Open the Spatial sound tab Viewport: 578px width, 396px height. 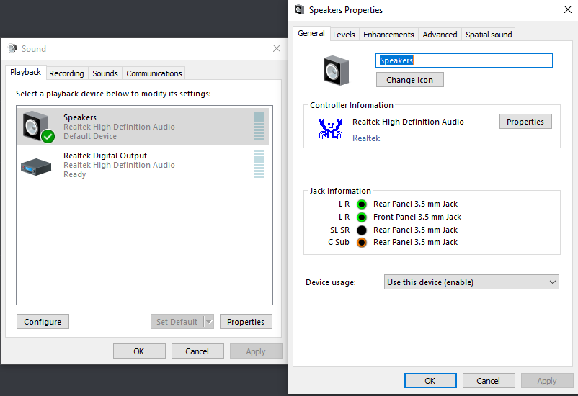pyautogui.click(x=489, y=35)
